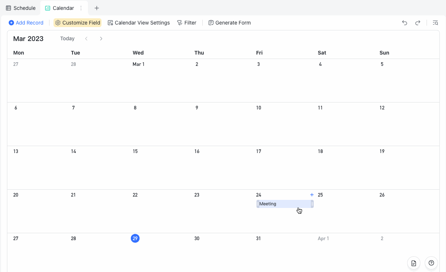The height and width of the screenshot is (272, 446).
Task: Click the Today button
Action: pos(67,38)
